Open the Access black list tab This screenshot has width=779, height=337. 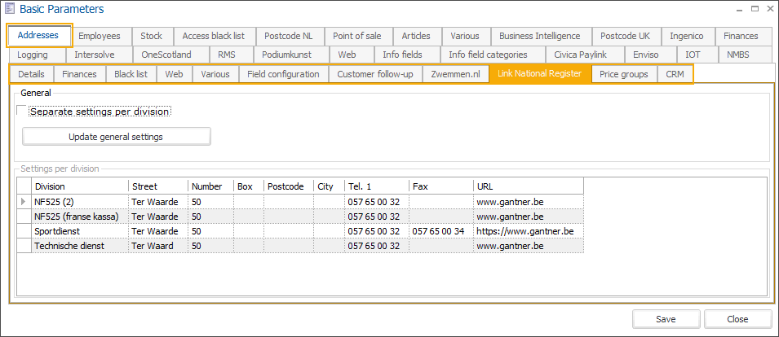click(214, 36)
